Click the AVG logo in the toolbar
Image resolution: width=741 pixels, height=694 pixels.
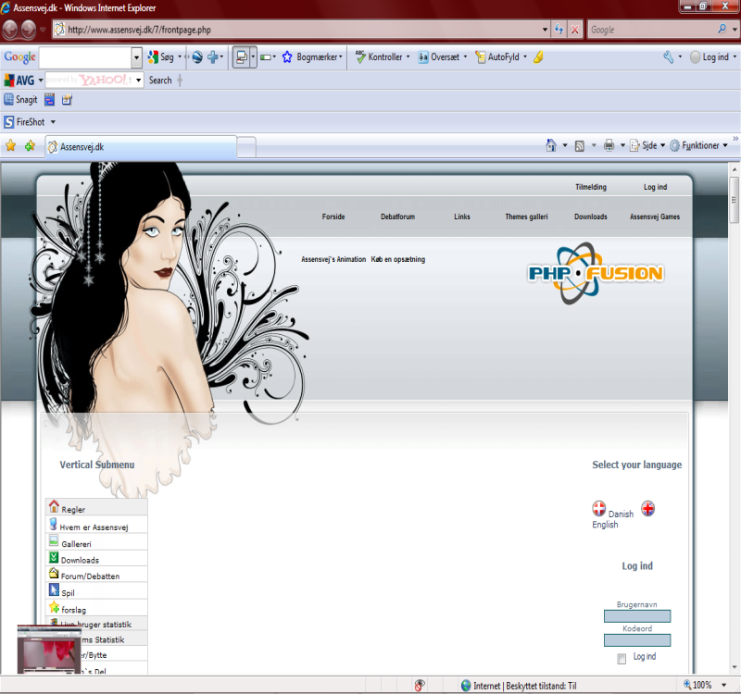[19, 81]
